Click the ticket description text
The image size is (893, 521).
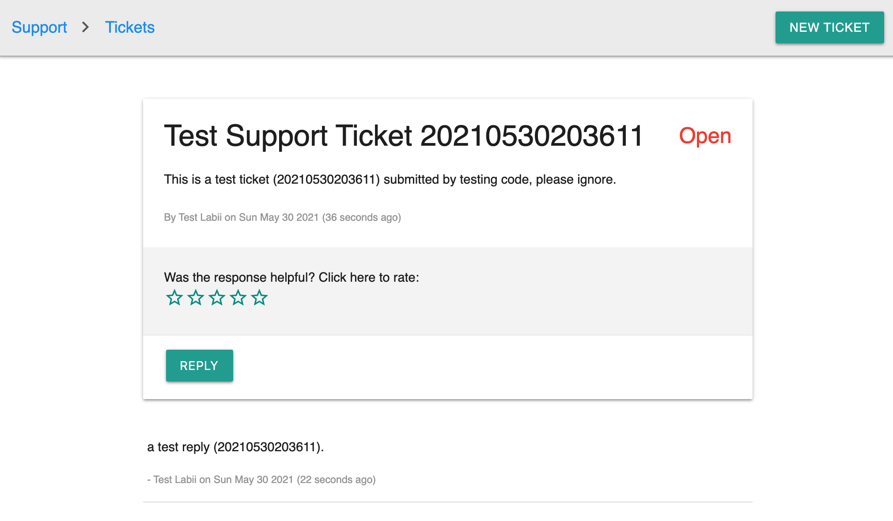[x=390, y=179]
